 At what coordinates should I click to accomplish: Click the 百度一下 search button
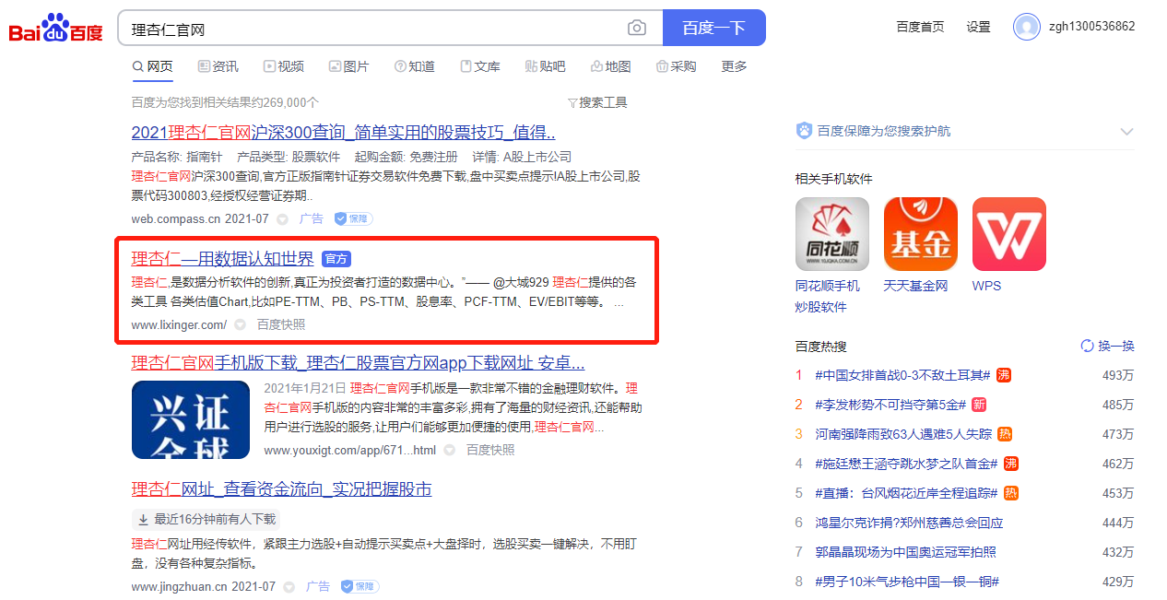click(x=713, y=28)
